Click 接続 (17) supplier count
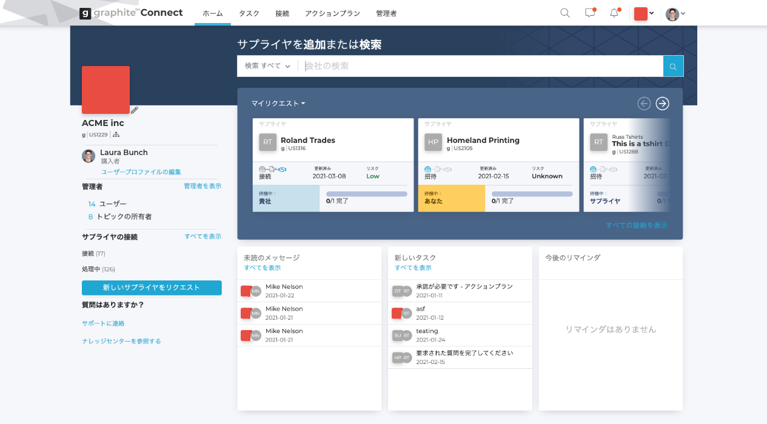This screenshot has height=424, width=767. tap(93, 253)
